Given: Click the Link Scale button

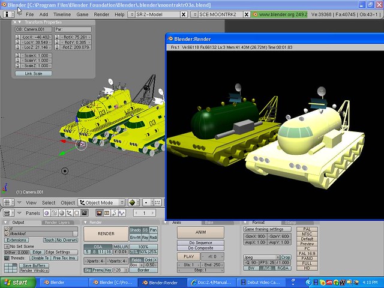Looking at the screenshot, I should pyautogui.click(x=34, y=73).
